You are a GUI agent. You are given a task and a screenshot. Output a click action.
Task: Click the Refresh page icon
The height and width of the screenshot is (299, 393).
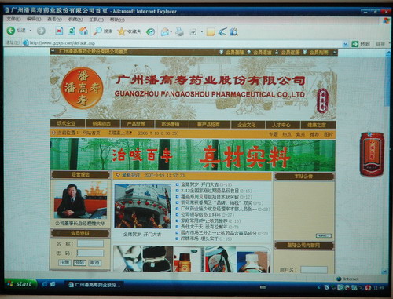click(x=72, y=31)
